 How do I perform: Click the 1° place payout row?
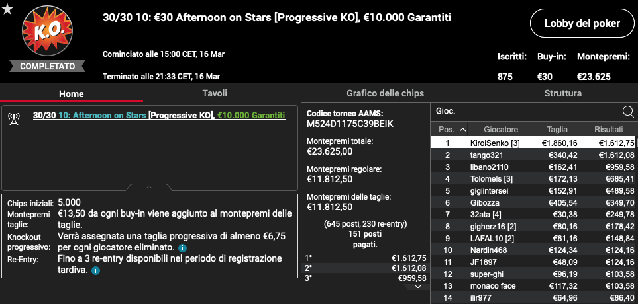(366, 258)
